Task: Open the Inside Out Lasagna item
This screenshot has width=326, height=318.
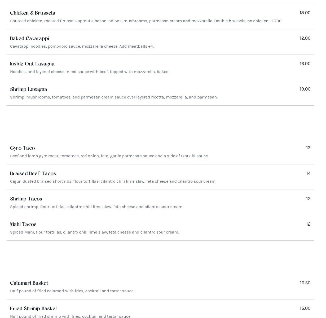Action: point(32,64)
